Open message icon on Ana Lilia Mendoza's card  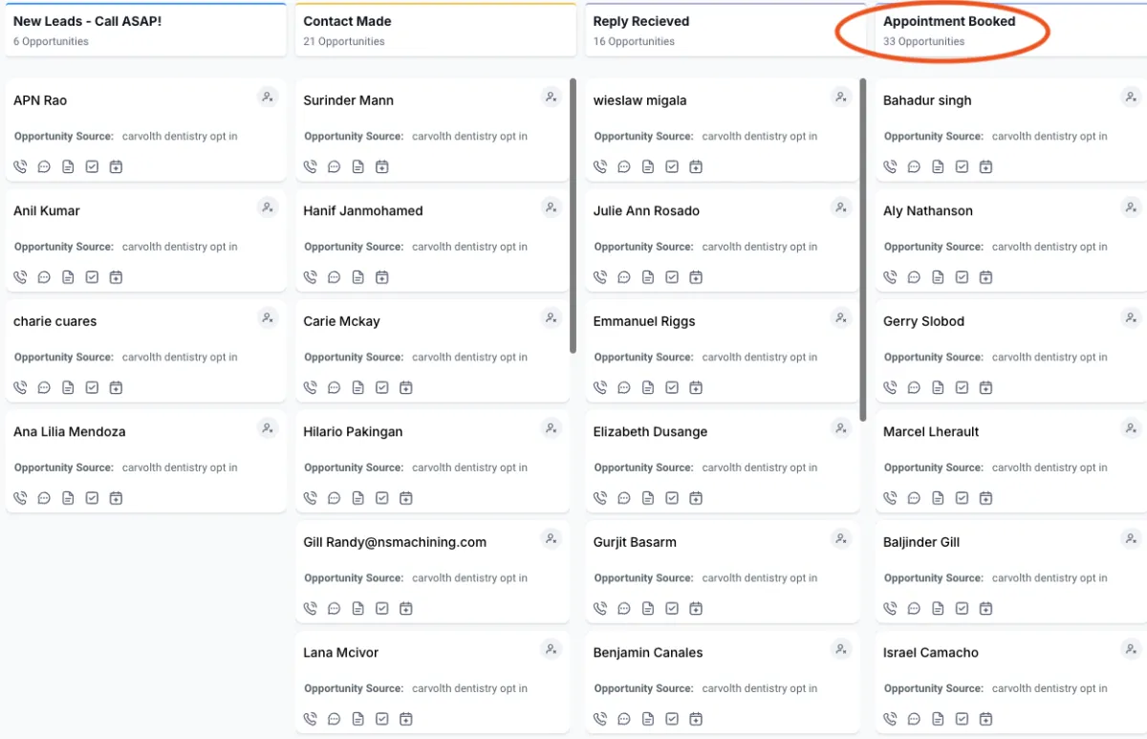pyautogui.click(x=44, y=498)
